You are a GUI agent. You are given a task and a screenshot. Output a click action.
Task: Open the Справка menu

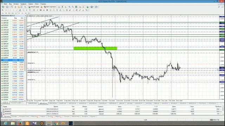(43, 4)
